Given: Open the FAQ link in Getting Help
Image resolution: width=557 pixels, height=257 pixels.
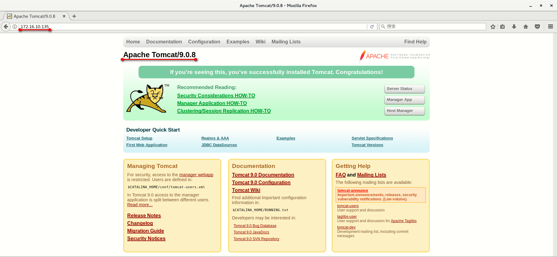Looking at the screenshot, I should [x=341, y=175].
